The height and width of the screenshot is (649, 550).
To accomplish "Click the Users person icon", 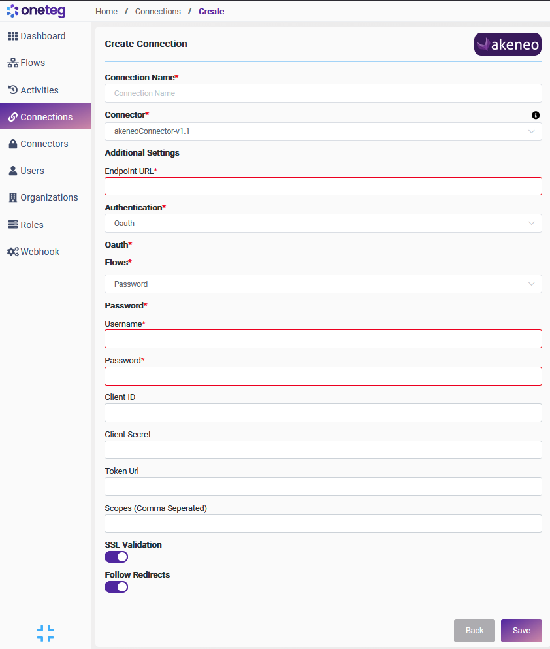I will [x=12, y=171].
